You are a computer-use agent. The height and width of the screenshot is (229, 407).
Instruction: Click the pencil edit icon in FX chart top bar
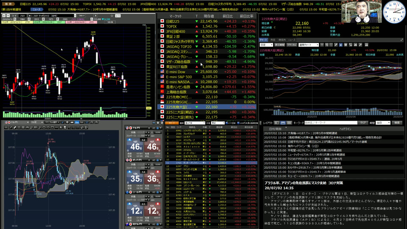[x=63, y=122]
